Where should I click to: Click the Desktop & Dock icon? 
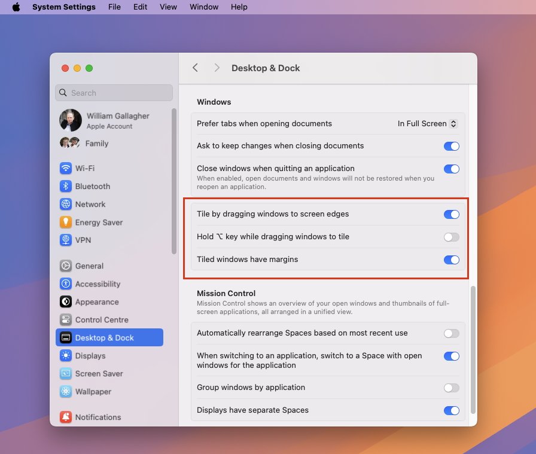coord(66,338)
